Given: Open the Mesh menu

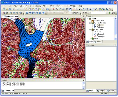Looking at the screenshot, I should pos(45,6).
